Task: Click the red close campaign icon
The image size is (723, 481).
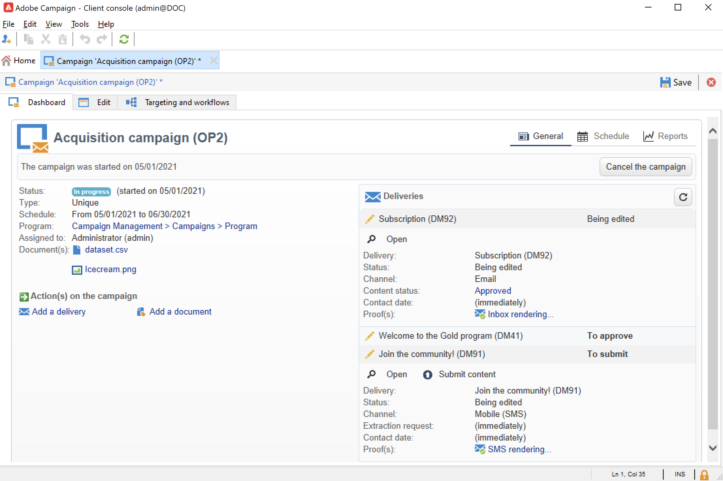Action: 711,82
